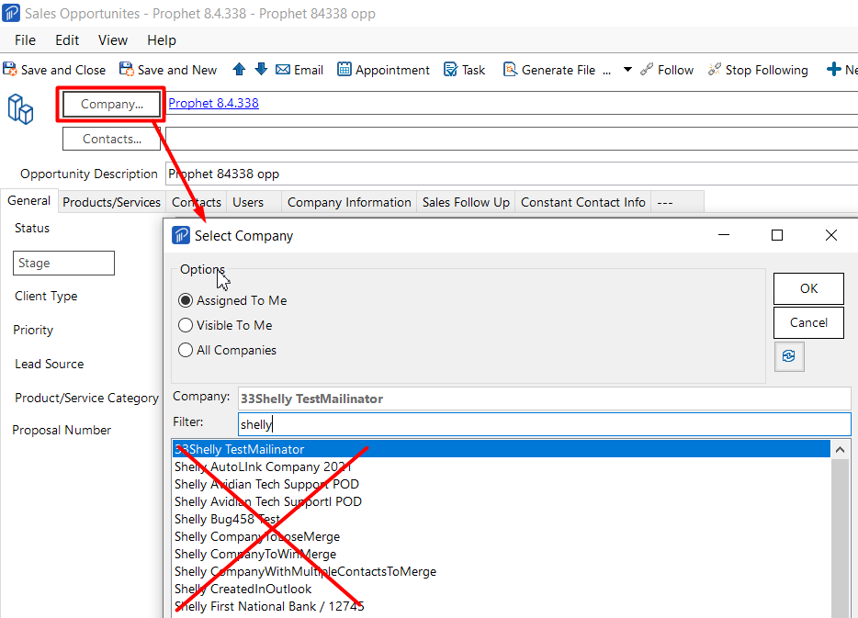Screen dimensions: 858x618
Task: Click the Prophet logo in main title bar
Action: (x=11, y=13)
